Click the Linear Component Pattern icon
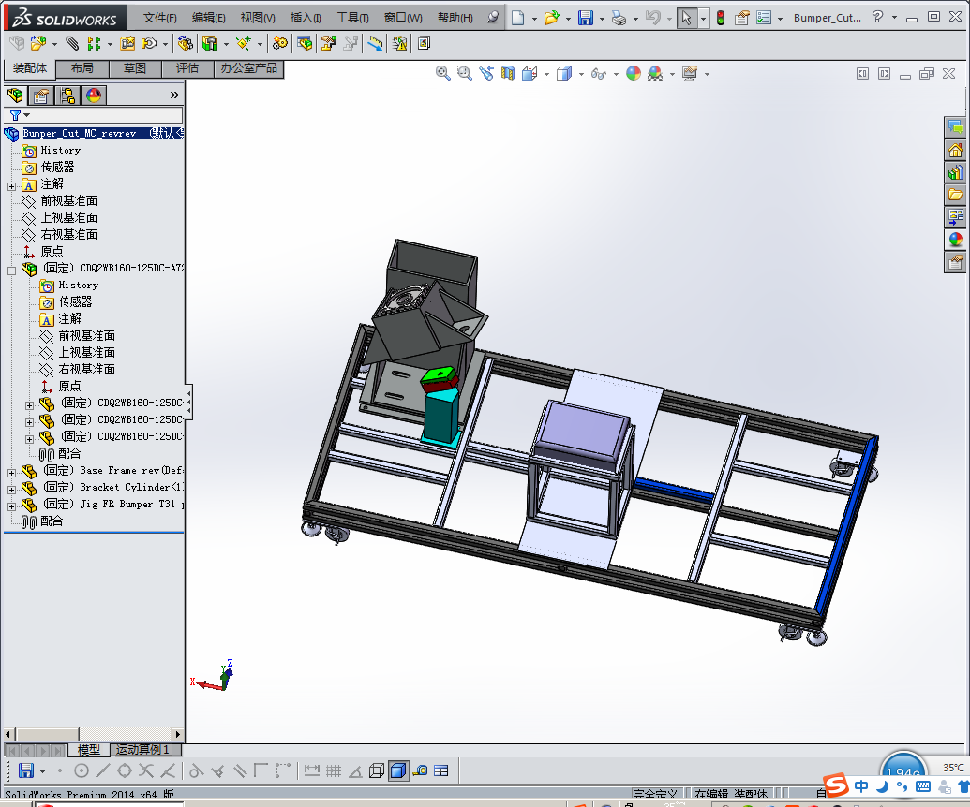This screenshot has height=807, width=970. [x=94, y=43]
